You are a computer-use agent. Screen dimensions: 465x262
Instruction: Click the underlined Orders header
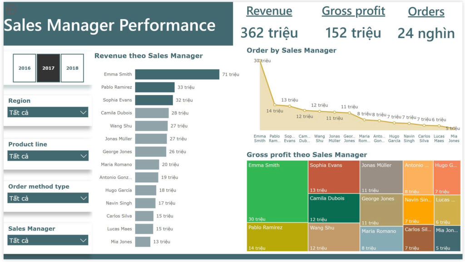coord(426,11)
